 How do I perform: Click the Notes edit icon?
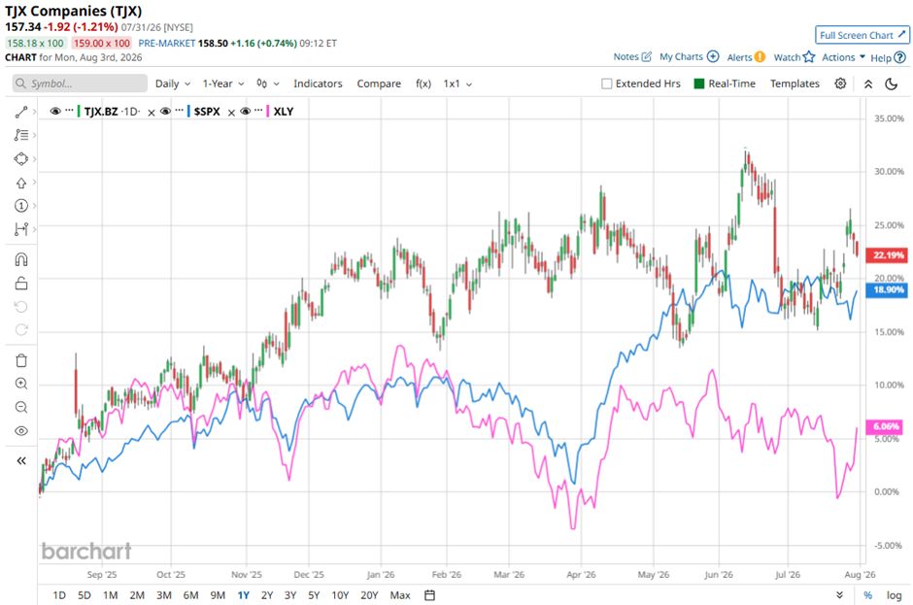pyautogui.click(x=646, y=56)
